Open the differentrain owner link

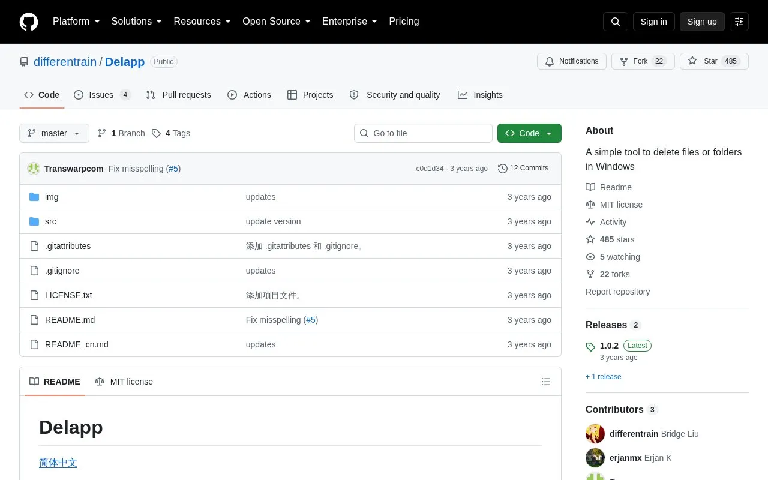(x=65, y=62)
